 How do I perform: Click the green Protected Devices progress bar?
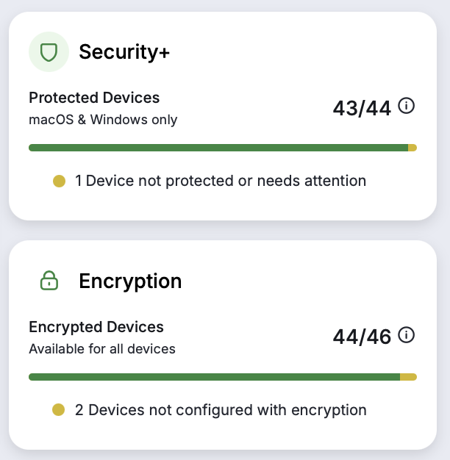[218, 148]
